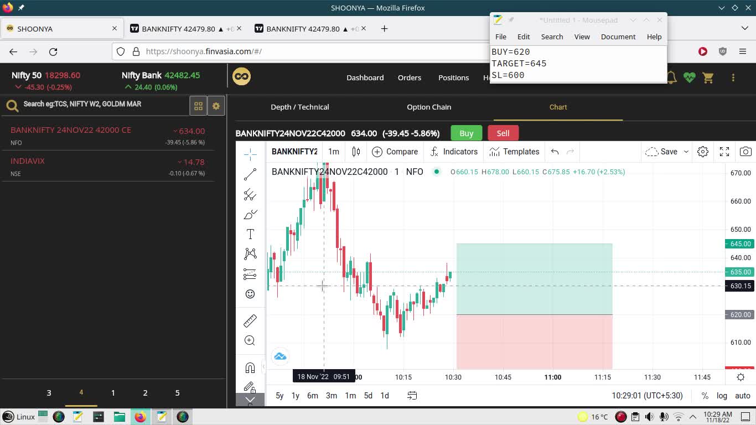Viewport: 756px width, 425px height.
Task: Toggle stay in drawing mode lock
Action: point(250,387)
